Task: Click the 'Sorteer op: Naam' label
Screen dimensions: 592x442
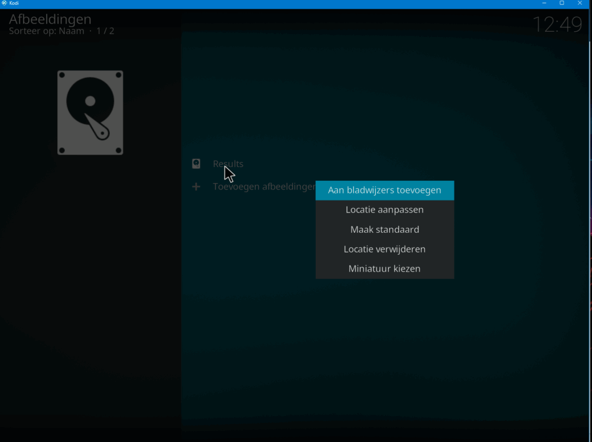Action: [x=46, y=31]
